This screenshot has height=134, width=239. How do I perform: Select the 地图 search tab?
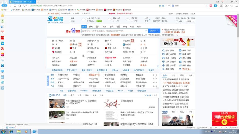[x=118, y=27]
